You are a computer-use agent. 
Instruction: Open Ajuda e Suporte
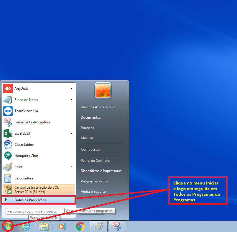coord(93,192)
